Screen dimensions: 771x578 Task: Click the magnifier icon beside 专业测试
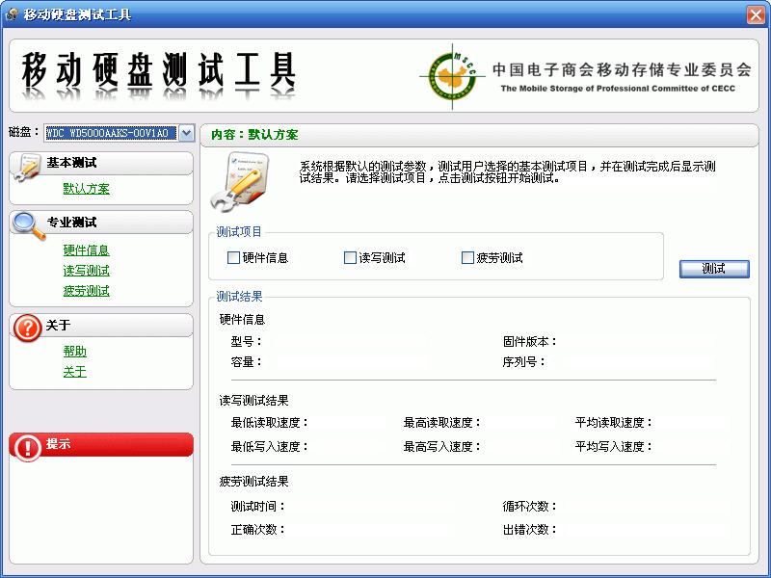coord(27,225)
